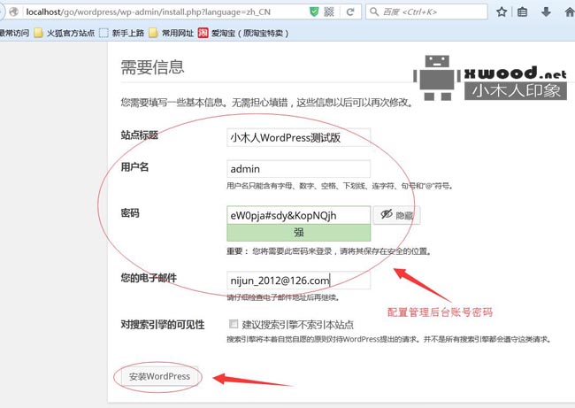Click the 您的电子邮件 label
This screenshot has height=408, width=575.
(149, 278)
